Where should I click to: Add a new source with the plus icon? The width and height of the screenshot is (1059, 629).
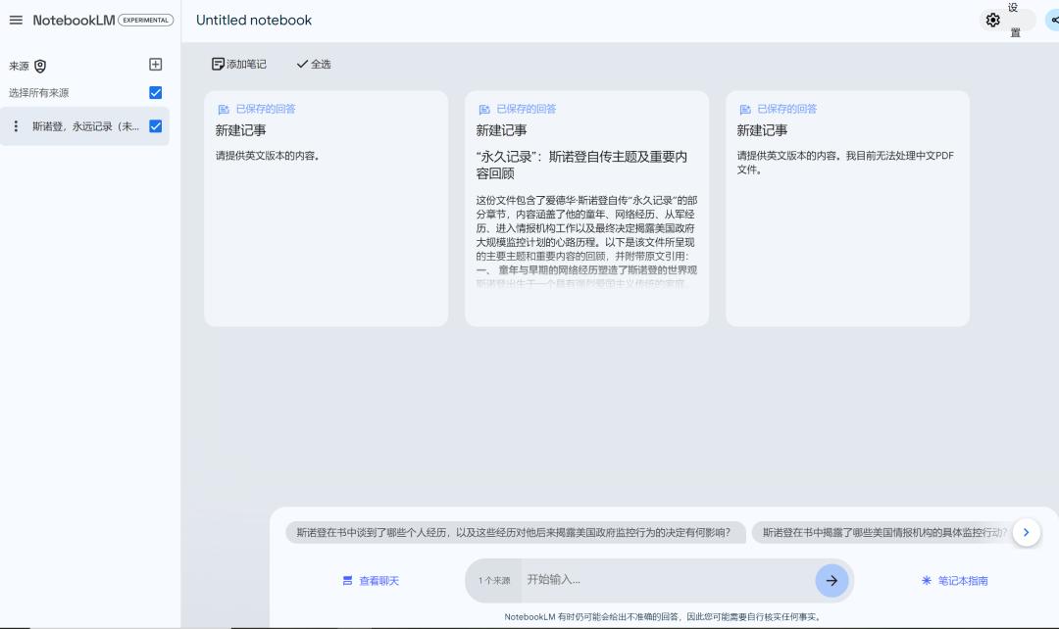[155, 65]
